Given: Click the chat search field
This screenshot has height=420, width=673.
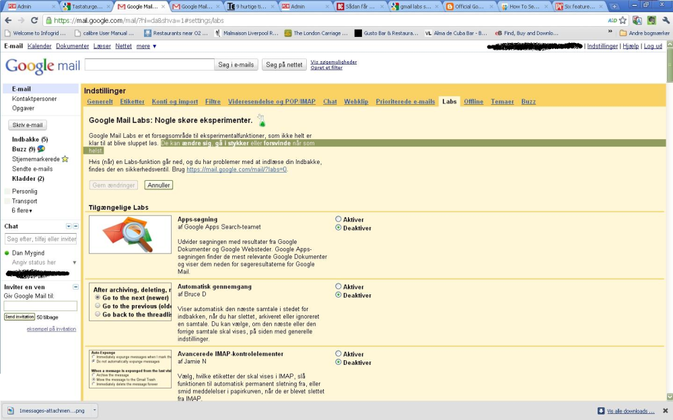Looking at the screenshot, I should click(40, 239).
